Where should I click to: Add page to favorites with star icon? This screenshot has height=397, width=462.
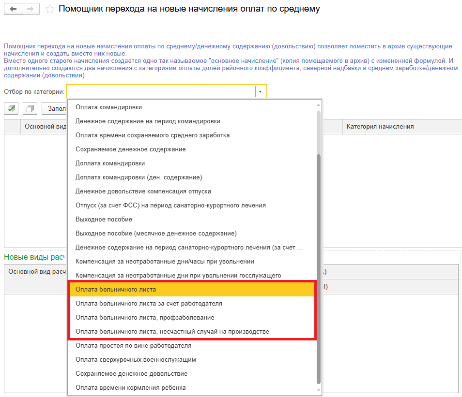49,9
